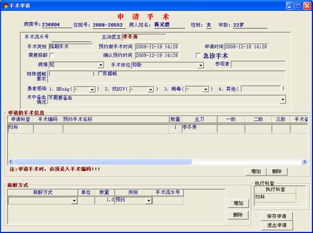The image size is (313, 233).
Task: Open the 抗HIV dropdown
Action: (x=151, y=89)
